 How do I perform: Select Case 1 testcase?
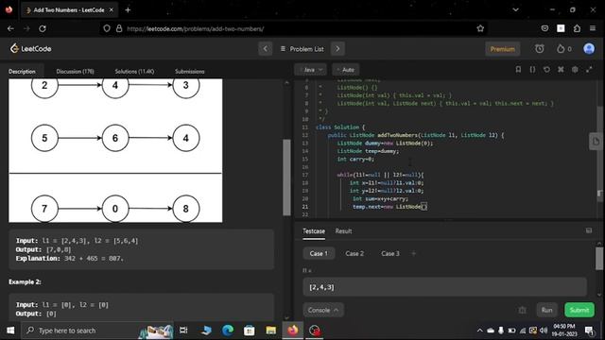point(319,253)
